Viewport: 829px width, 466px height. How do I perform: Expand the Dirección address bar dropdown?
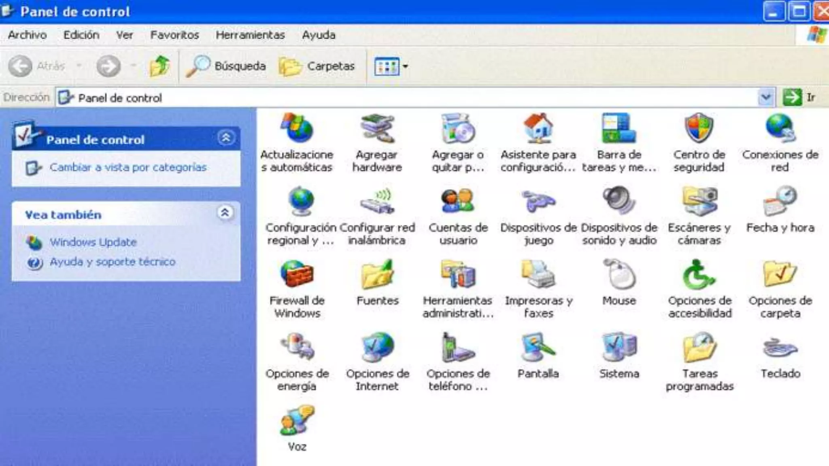765,97
